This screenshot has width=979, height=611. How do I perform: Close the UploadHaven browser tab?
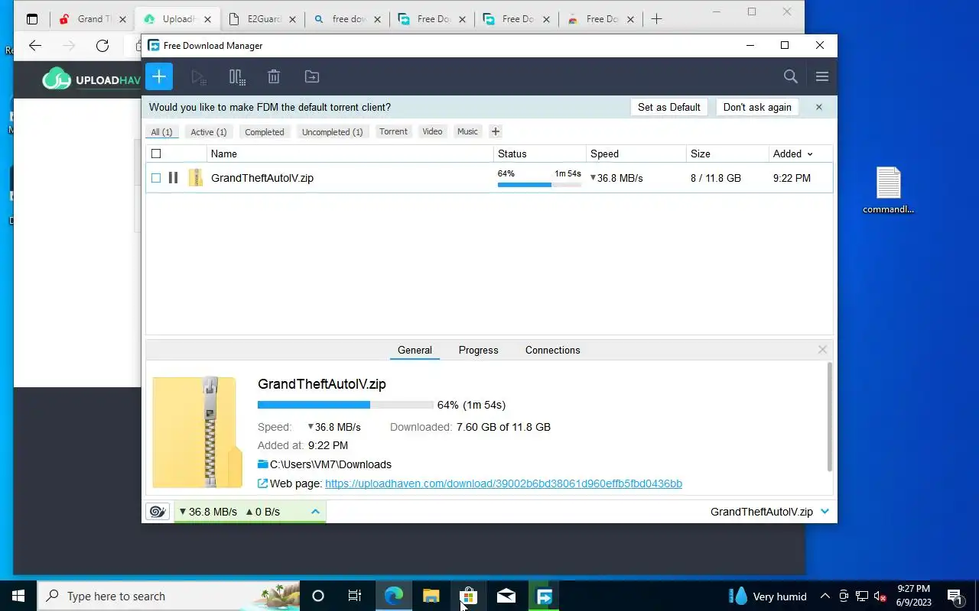208,19
